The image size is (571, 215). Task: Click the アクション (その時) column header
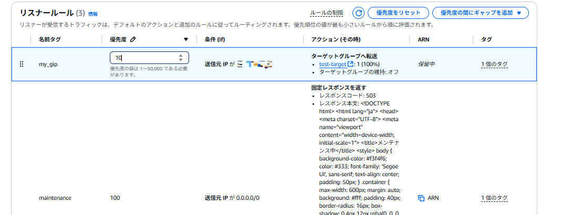(336, 40)
